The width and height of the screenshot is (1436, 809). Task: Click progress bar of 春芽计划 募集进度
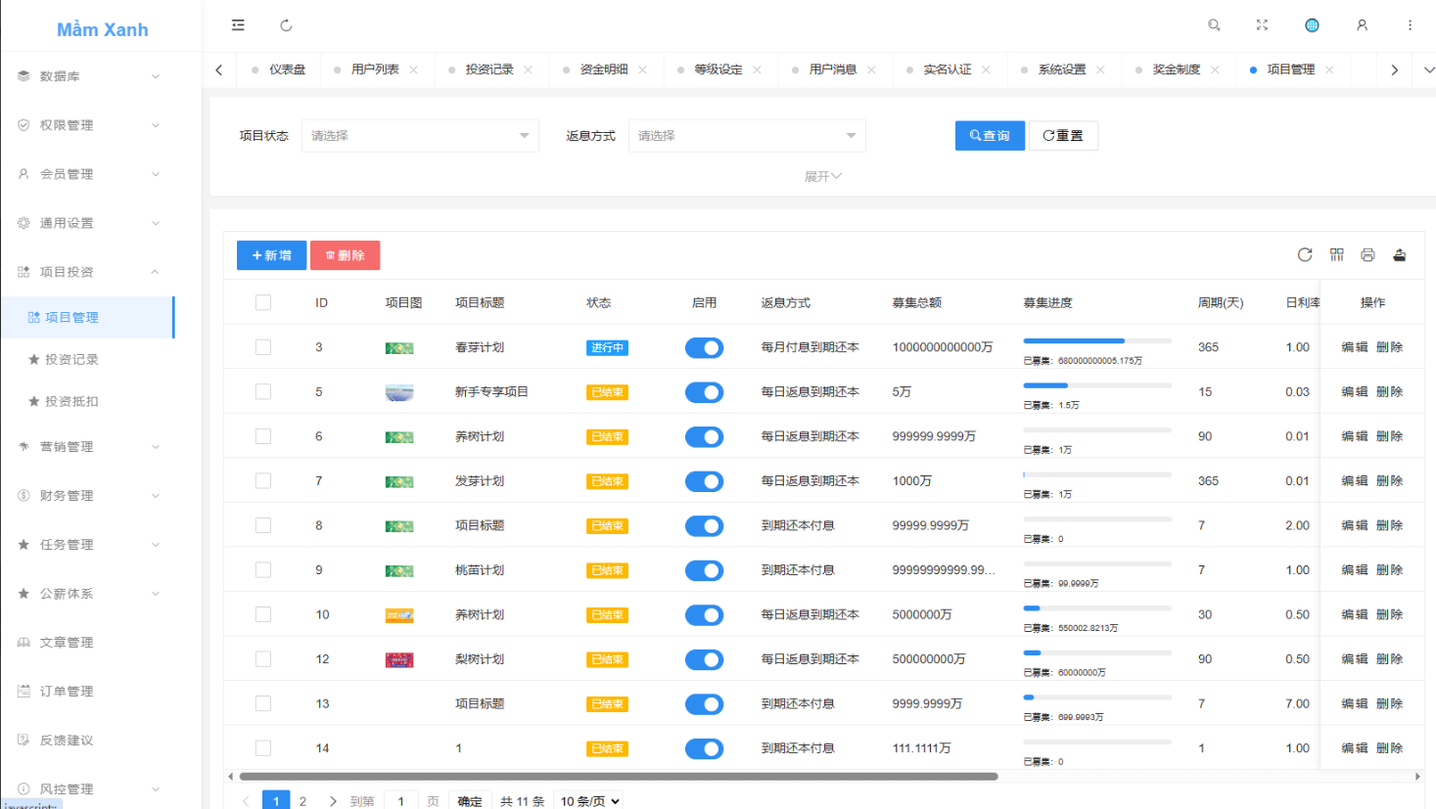(1097, 340)
